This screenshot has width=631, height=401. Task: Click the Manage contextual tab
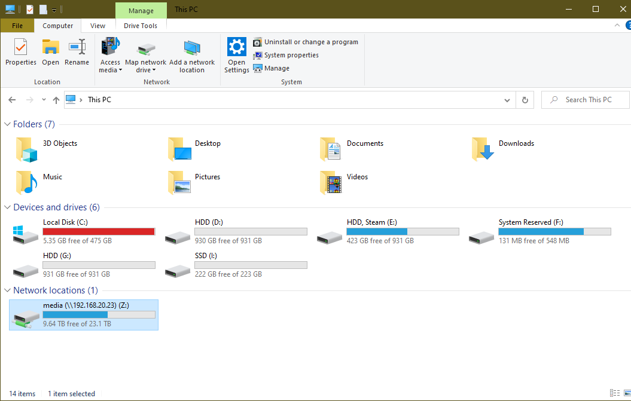pos(141,10)
